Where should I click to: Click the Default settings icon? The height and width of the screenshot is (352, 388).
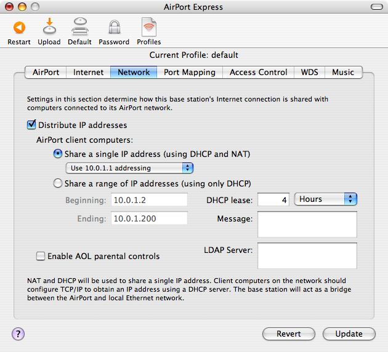(79, 28)
